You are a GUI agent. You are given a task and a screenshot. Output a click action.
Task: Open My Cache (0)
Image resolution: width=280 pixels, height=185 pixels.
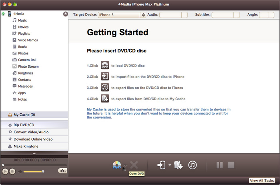[x=24, y=115]
